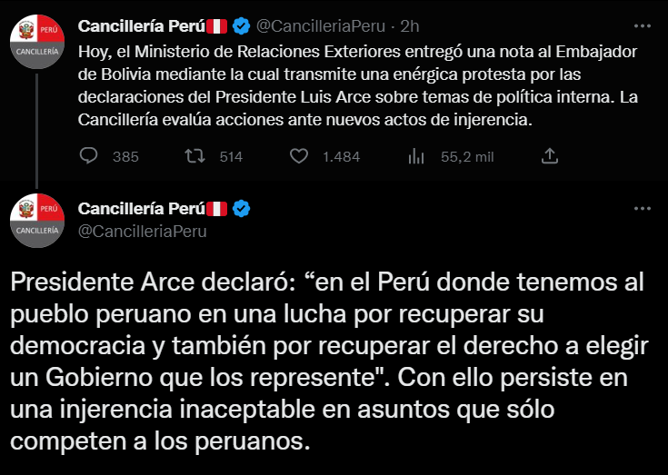Click the 1.484 likes count
The height and width of the screenshot is (475, 668).
341,156
